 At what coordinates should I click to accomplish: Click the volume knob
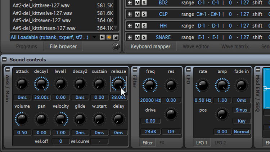click(x=22, y=119)
